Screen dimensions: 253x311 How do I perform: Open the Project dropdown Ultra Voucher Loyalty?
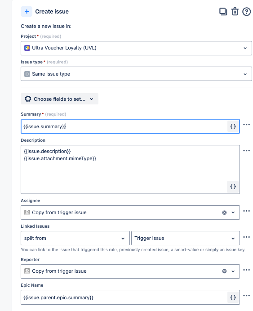coord(136,48)
